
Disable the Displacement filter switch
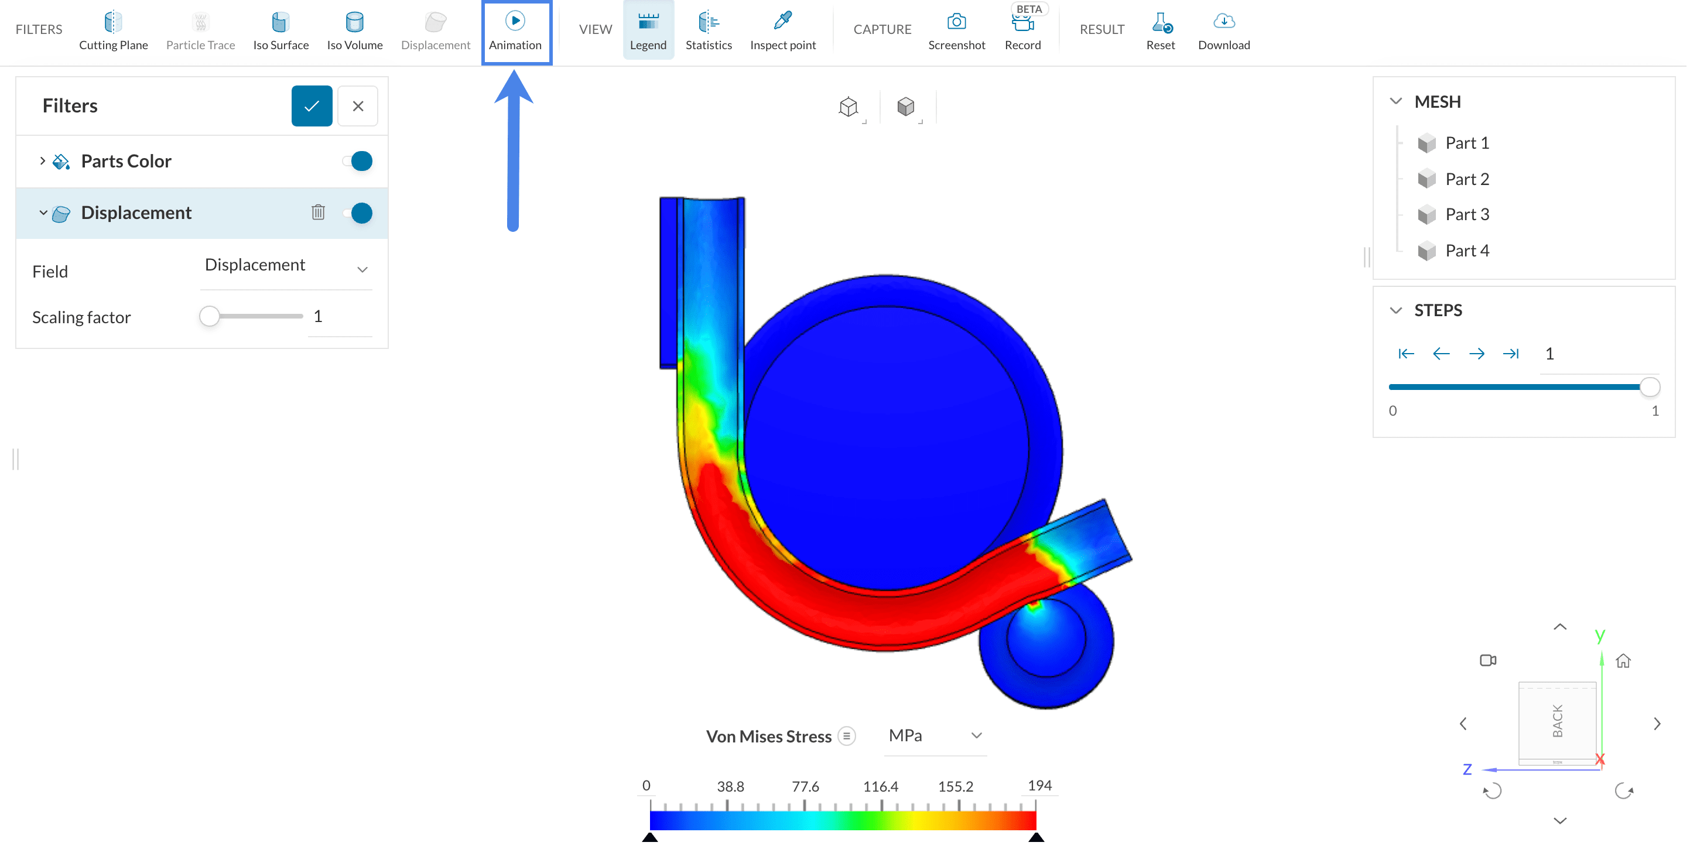(x=358, y=213)
